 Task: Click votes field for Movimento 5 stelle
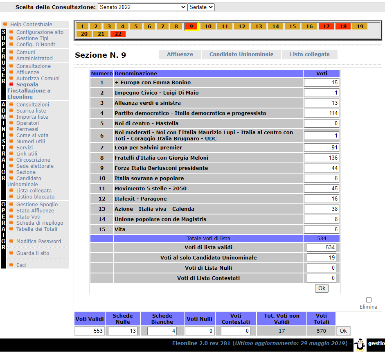[x=322, y=188]
